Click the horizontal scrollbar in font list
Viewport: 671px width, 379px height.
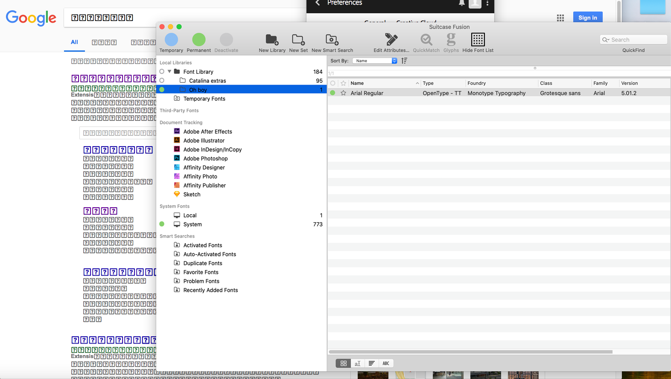[x=470, y=352]
